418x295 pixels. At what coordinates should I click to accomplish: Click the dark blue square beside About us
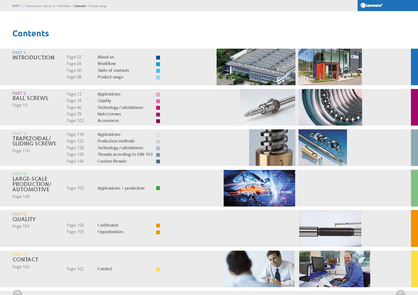158,57
